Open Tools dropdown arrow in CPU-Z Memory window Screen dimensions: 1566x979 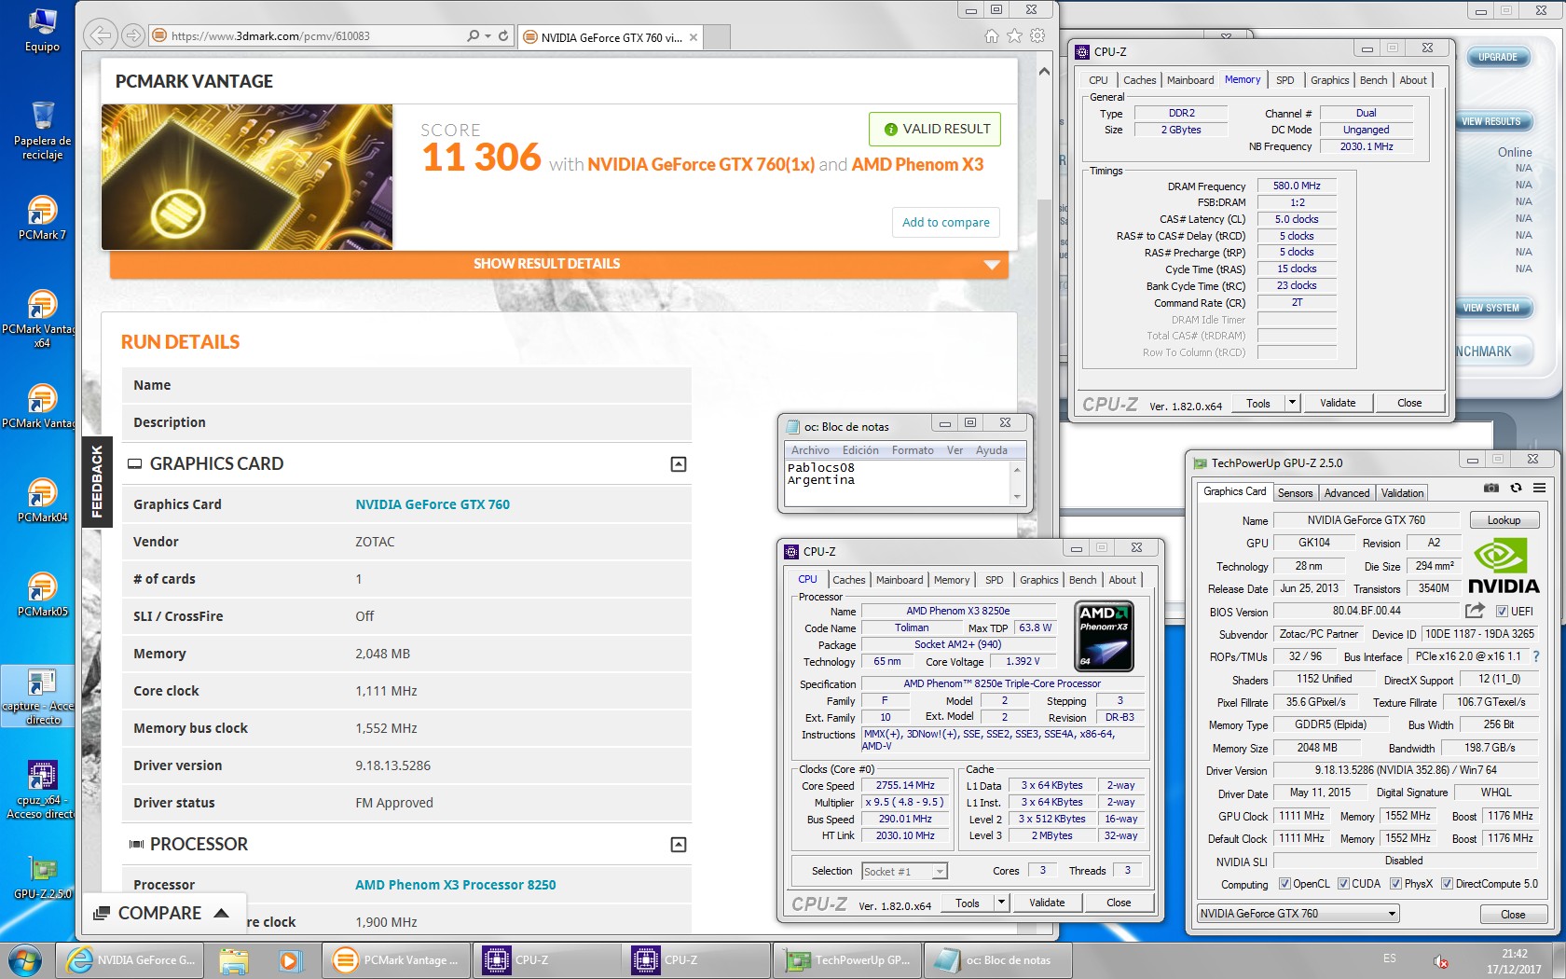[1292, 403]
